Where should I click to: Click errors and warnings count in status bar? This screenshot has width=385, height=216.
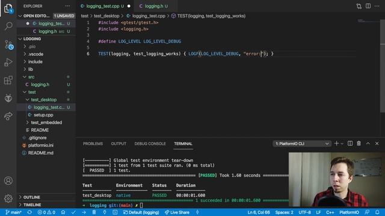(x=46, y=212)
